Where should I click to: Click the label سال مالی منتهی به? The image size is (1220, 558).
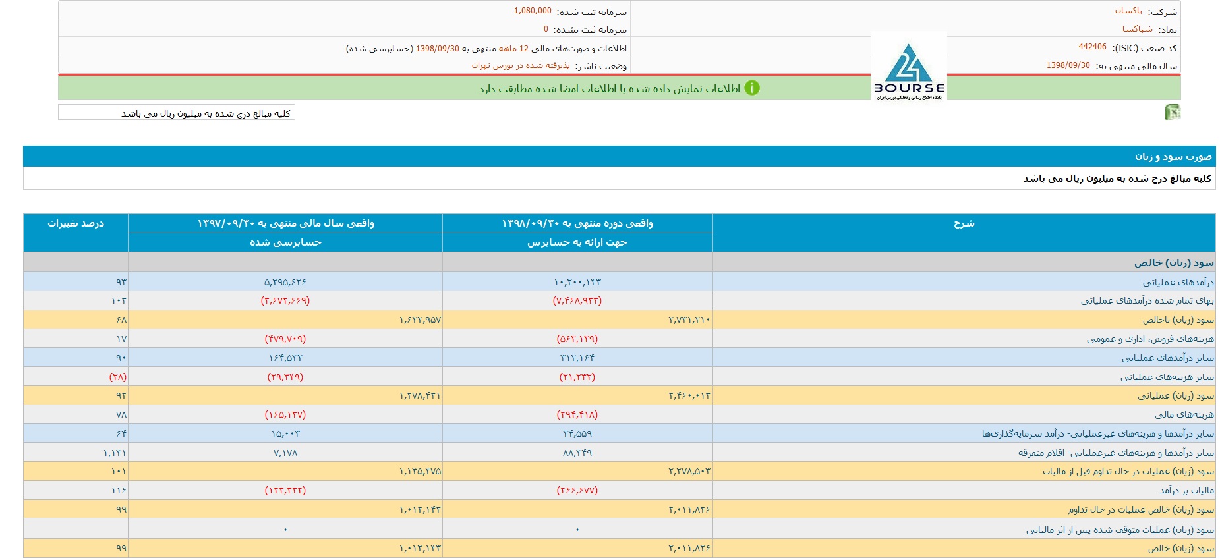point(1136,66)
